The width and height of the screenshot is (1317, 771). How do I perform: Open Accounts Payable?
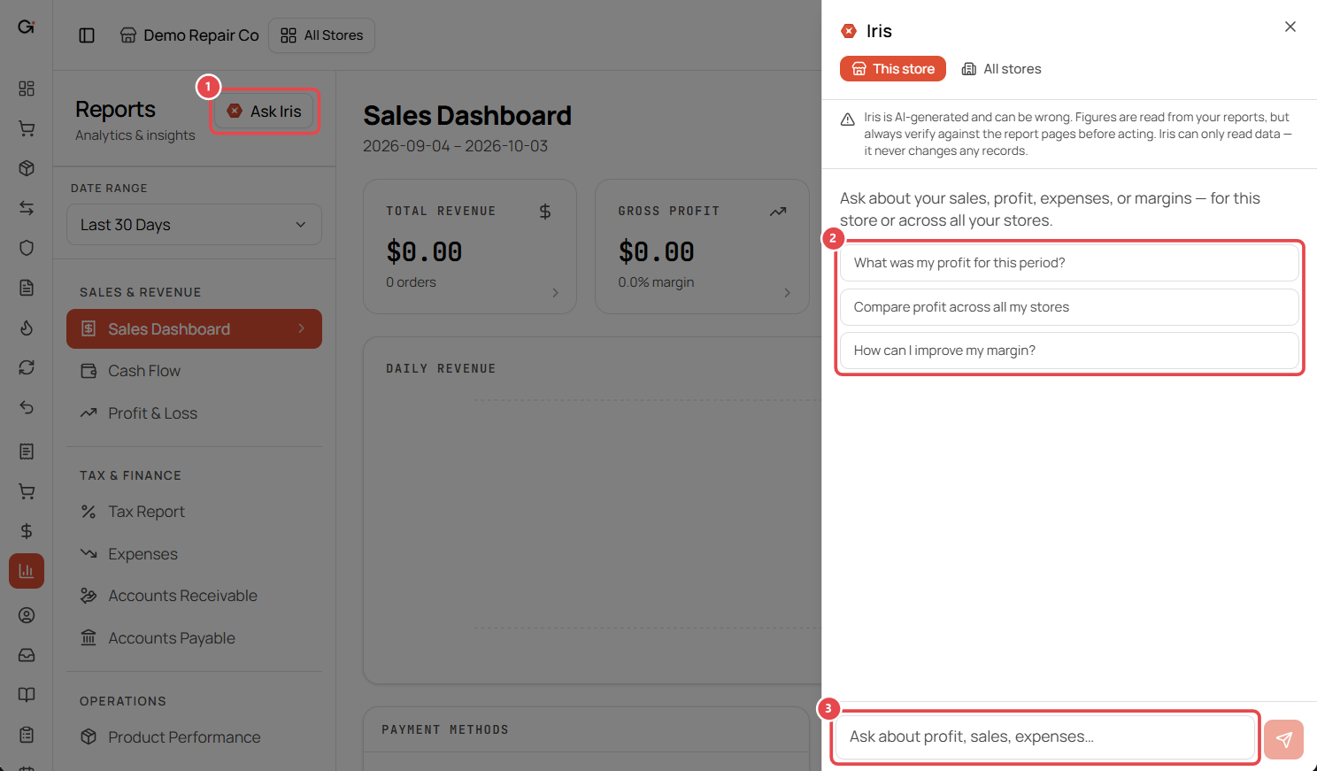pos(194,638)
